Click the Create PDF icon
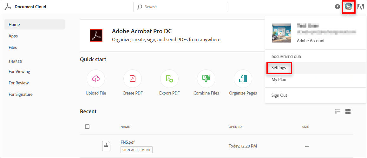 [x=133, y=79]
